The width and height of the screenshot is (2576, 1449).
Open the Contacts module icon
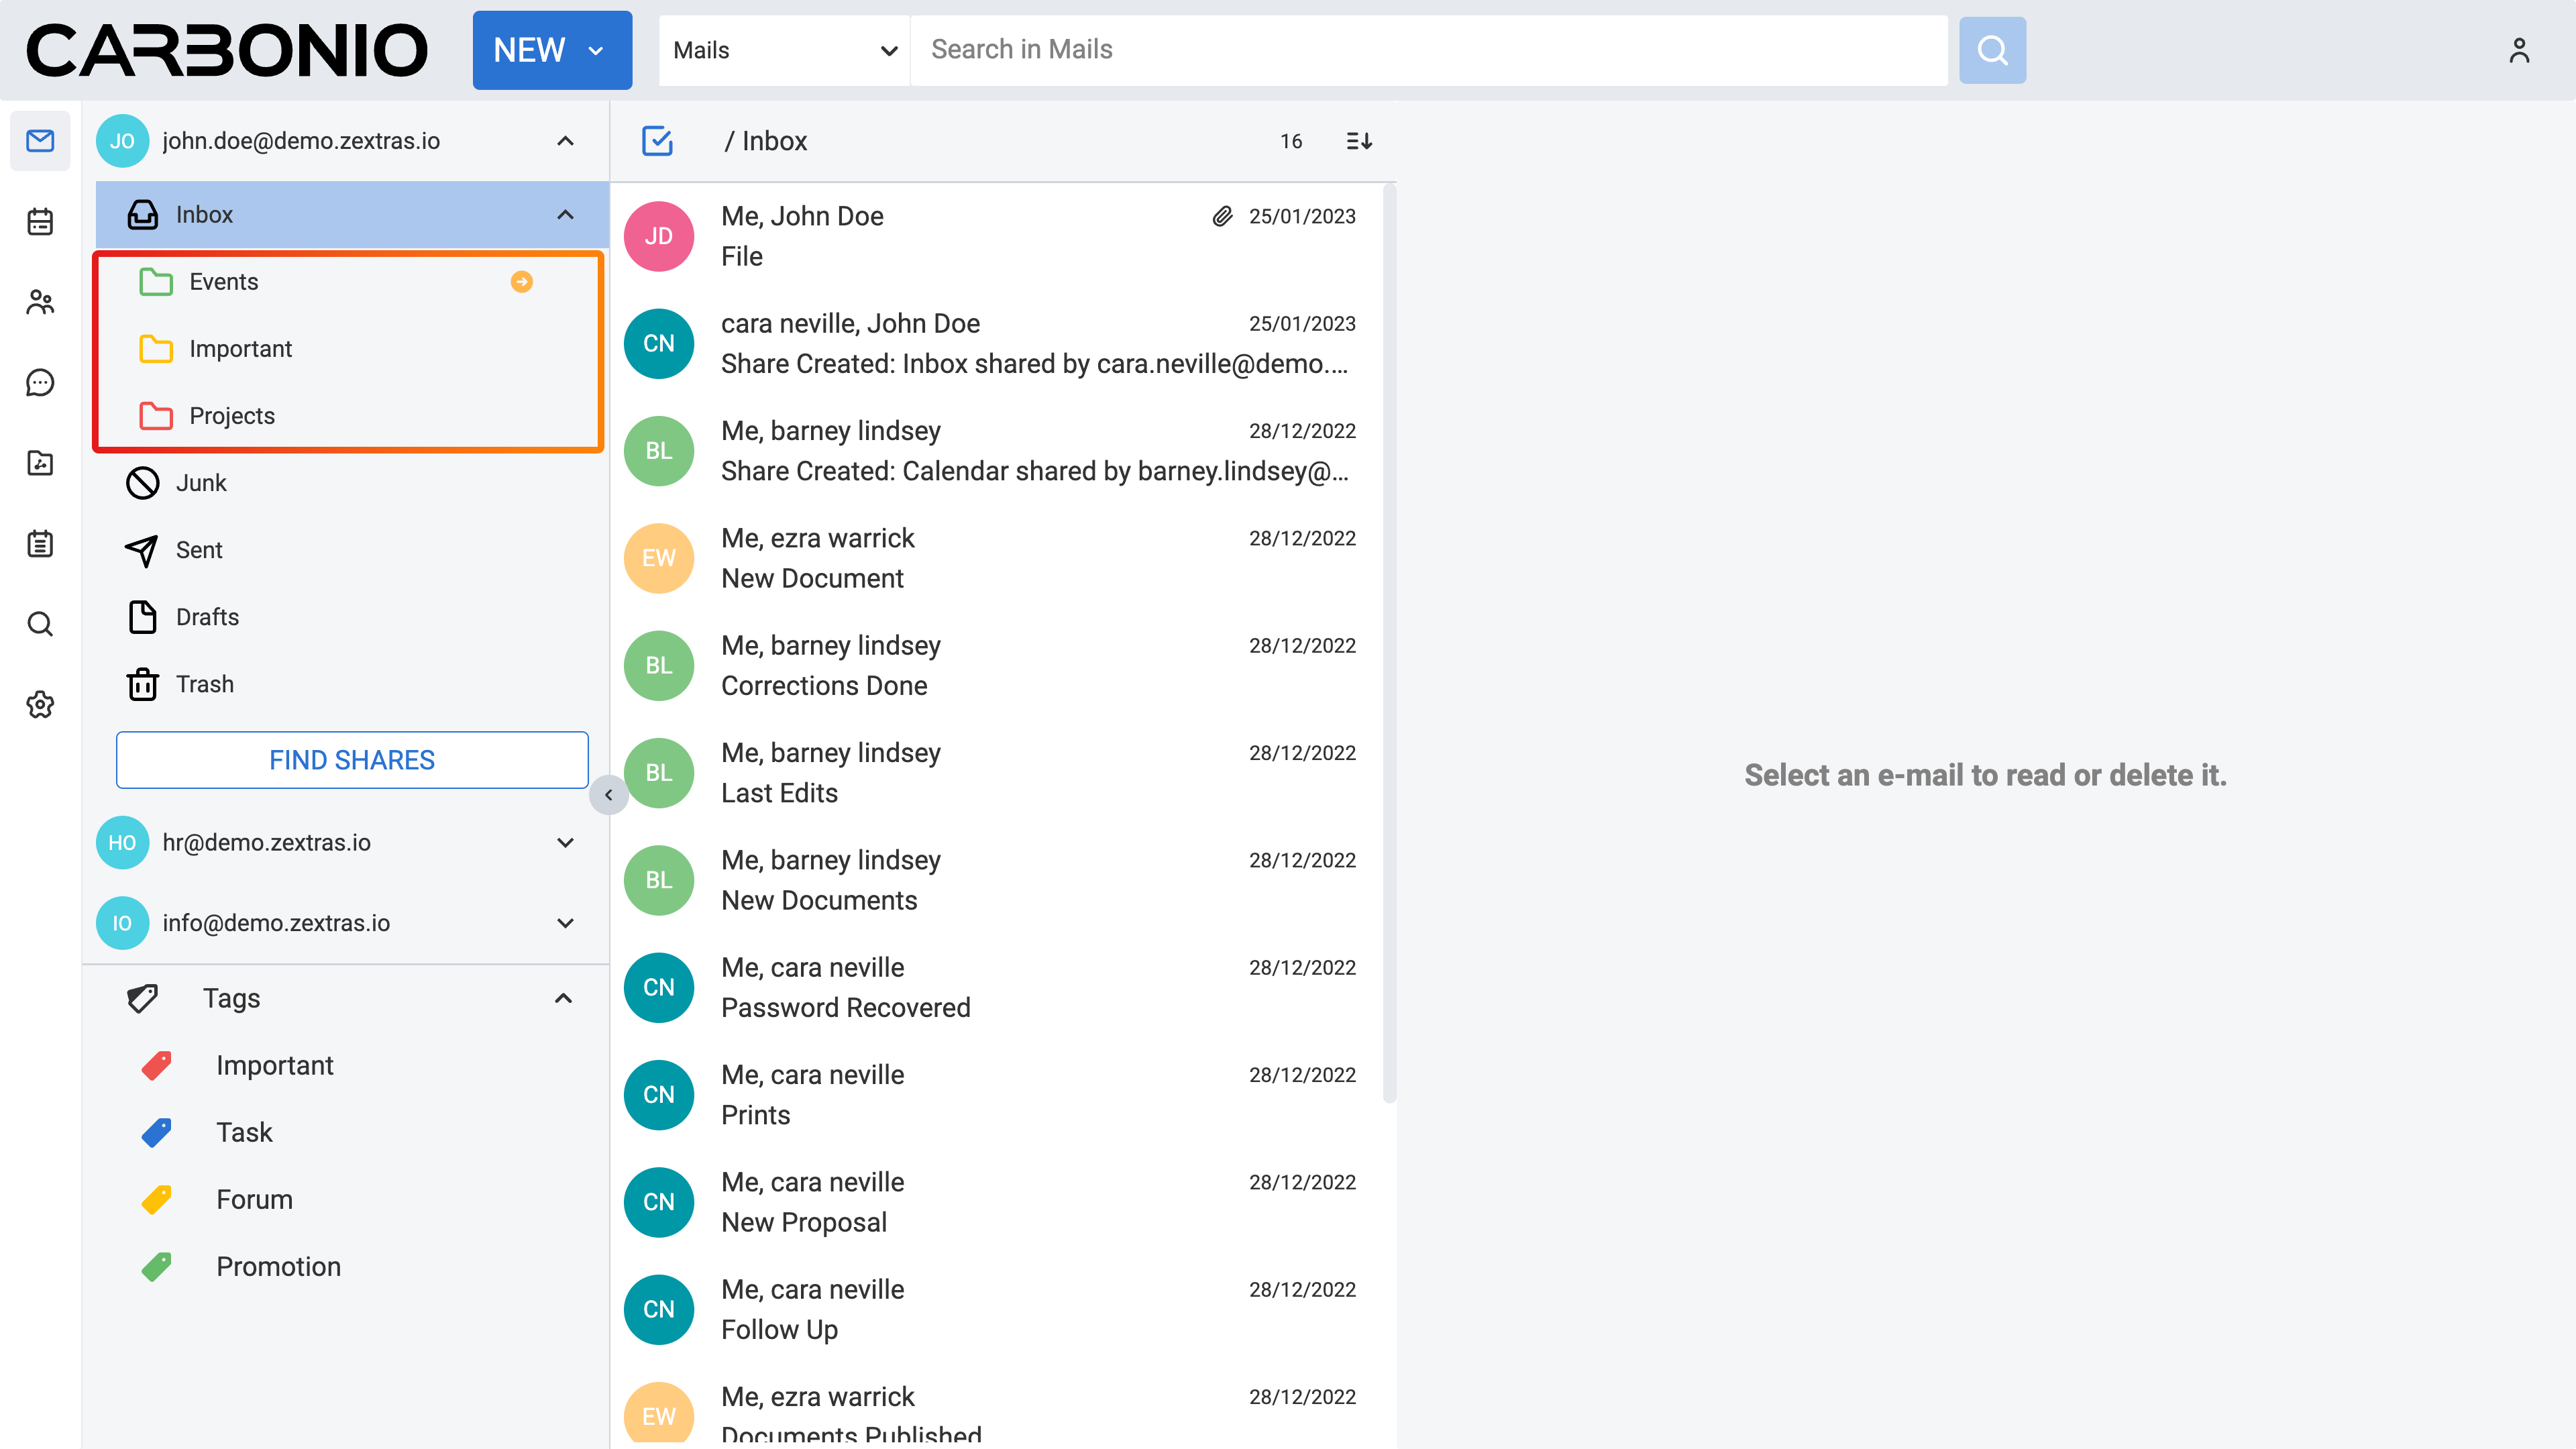click(40, 302)
